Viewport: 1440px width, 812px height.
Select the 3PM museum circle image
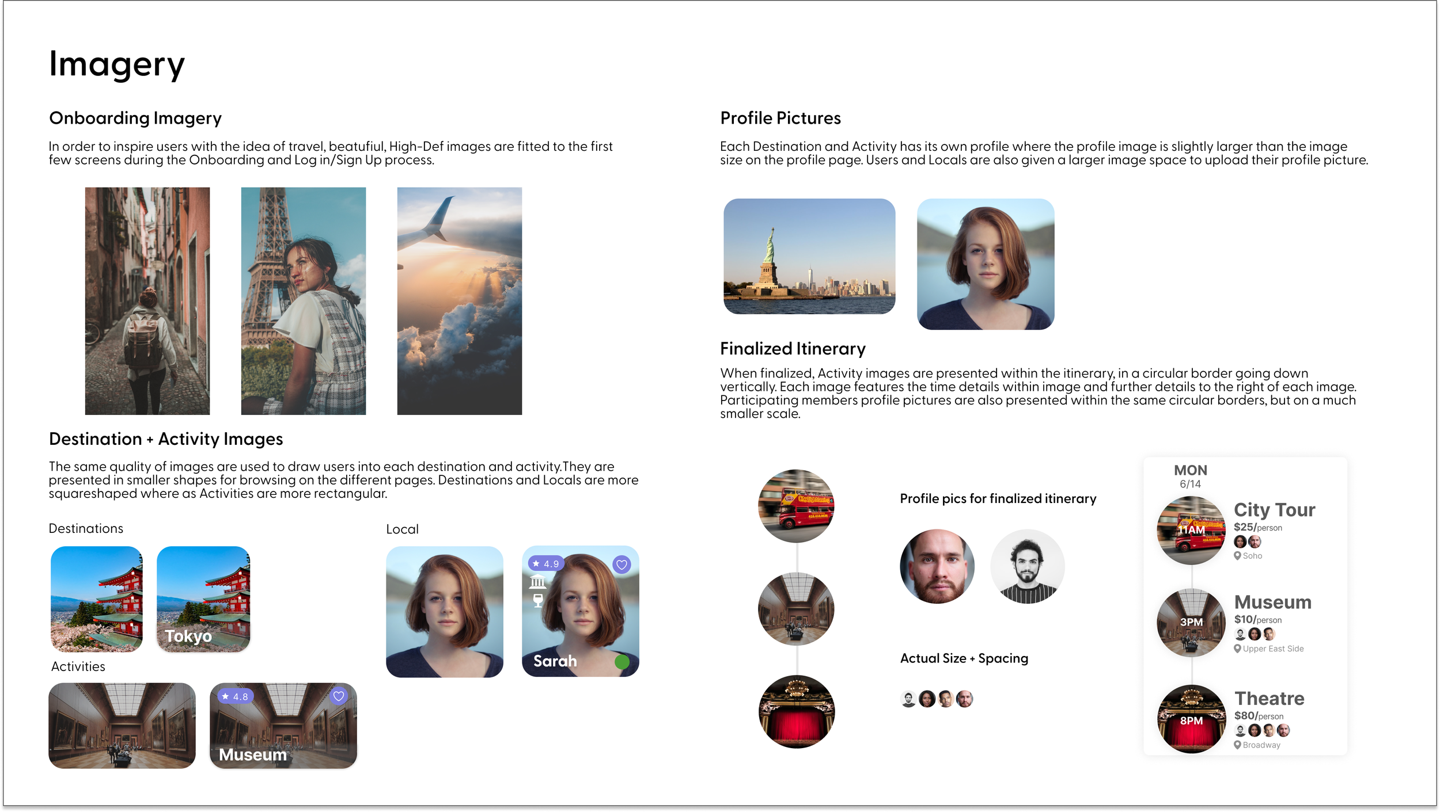point(1192,623)
